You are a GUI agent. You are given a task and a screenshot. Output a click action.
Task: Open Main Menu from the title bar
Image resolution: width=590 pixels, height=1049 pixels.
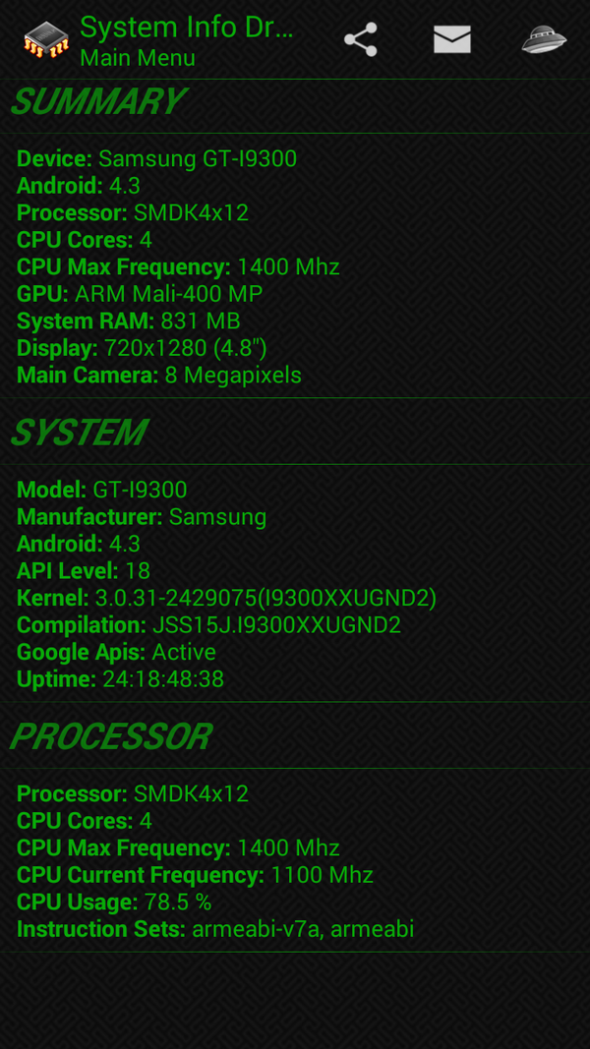(x=138, y=58)
